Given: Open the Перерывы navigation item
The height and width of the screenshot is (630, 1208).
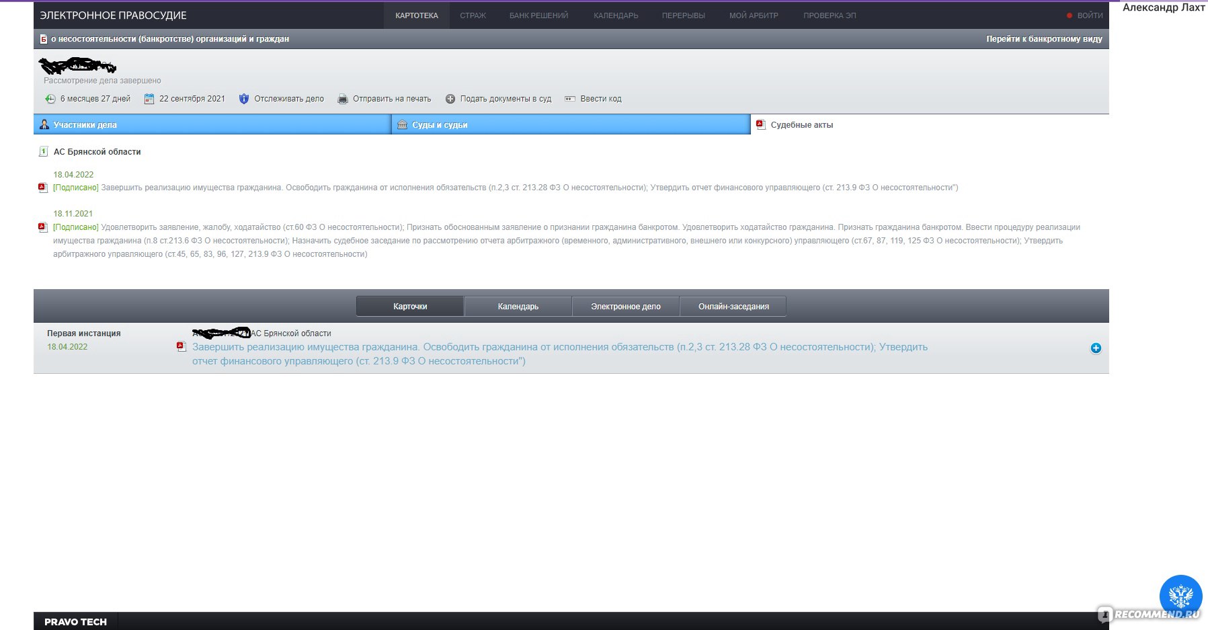Looking at the screenshot, I should 683,15.
